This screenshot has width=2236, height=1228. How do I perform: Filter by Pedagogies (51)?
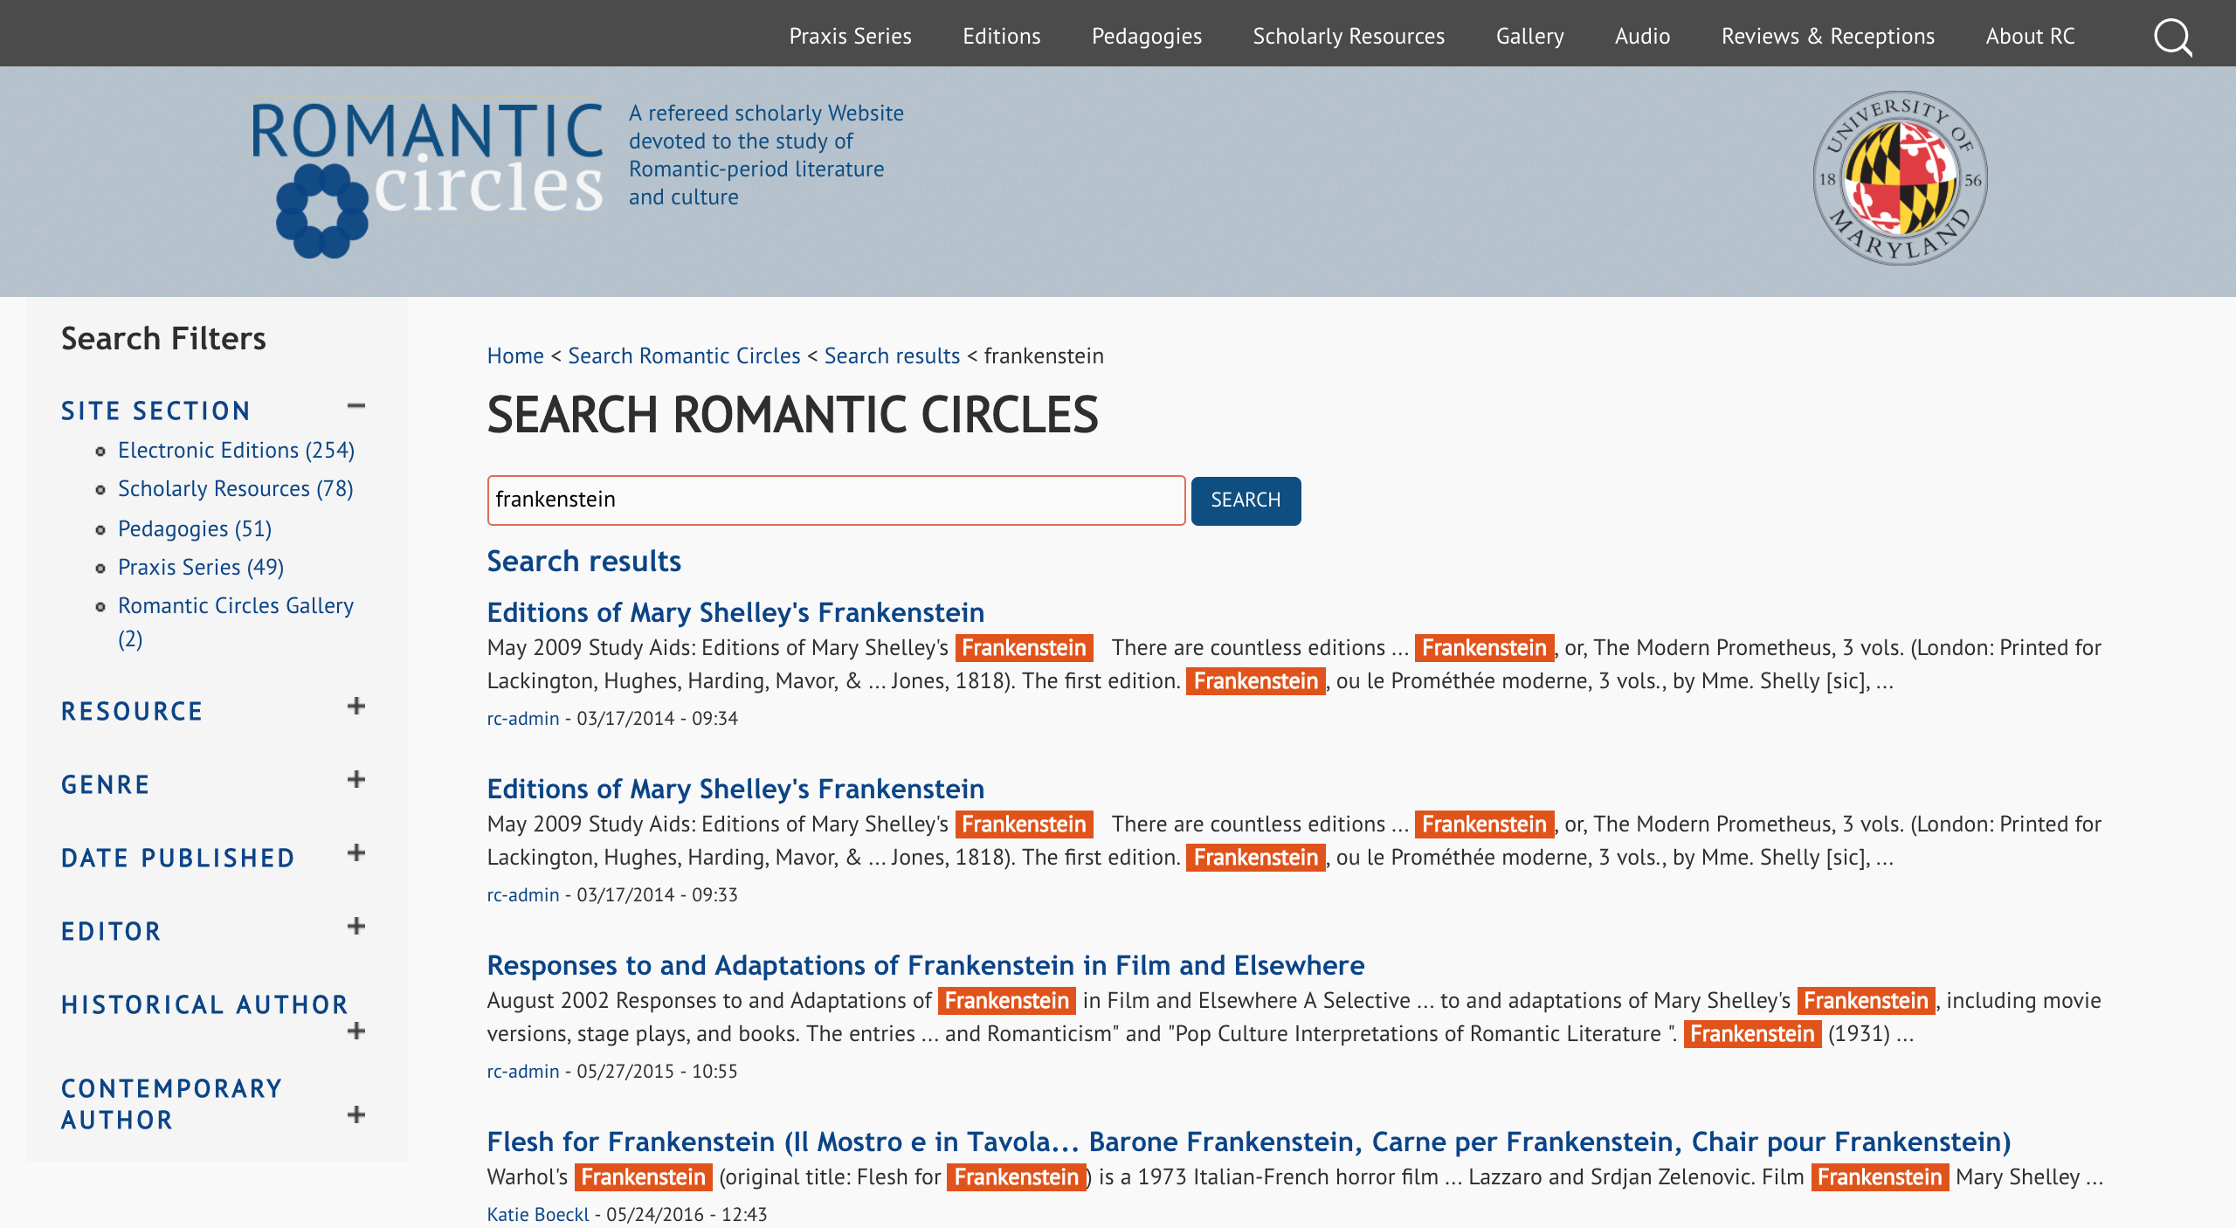coord(195,529)
